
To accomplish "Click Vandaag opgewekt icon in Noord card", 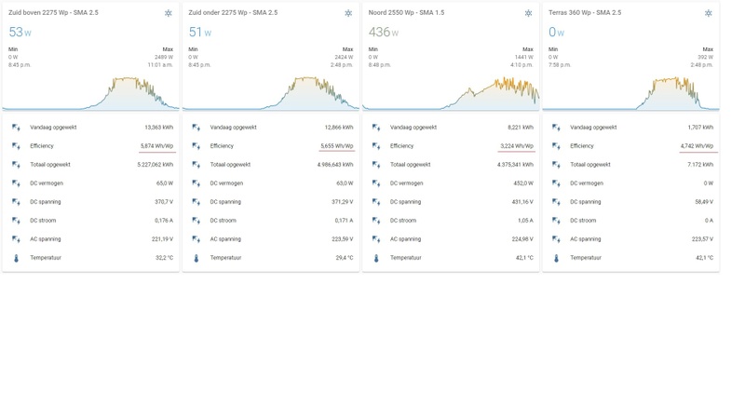I will coord(376,128).
